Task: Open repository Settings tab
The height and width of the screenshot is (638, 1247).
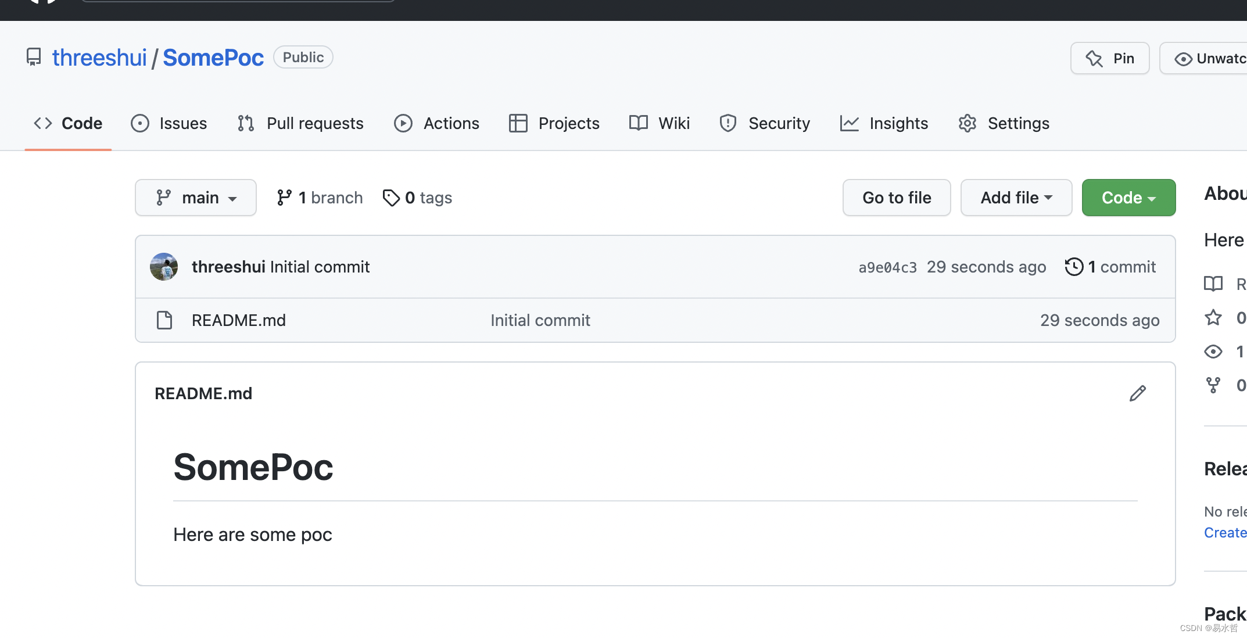Action: tap(1004, 123)
